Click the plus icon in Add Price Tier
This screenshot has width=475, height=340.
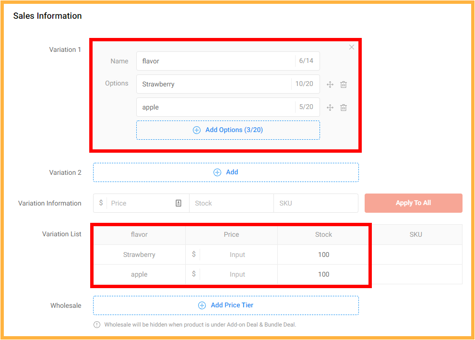pos(202,305)
